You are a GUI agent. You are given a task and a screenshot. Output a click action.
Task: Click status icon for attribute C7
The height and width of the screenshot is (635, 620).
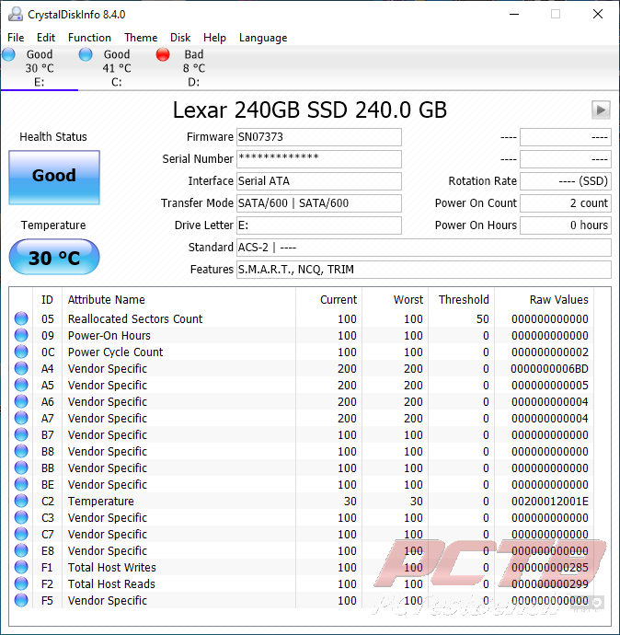click(21, 535)
